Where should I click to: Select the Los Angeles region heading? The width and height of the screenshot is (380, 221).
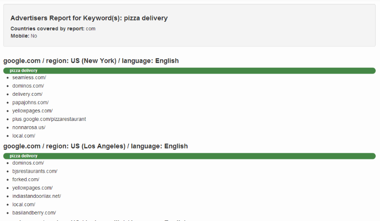(x=95, y=146)
